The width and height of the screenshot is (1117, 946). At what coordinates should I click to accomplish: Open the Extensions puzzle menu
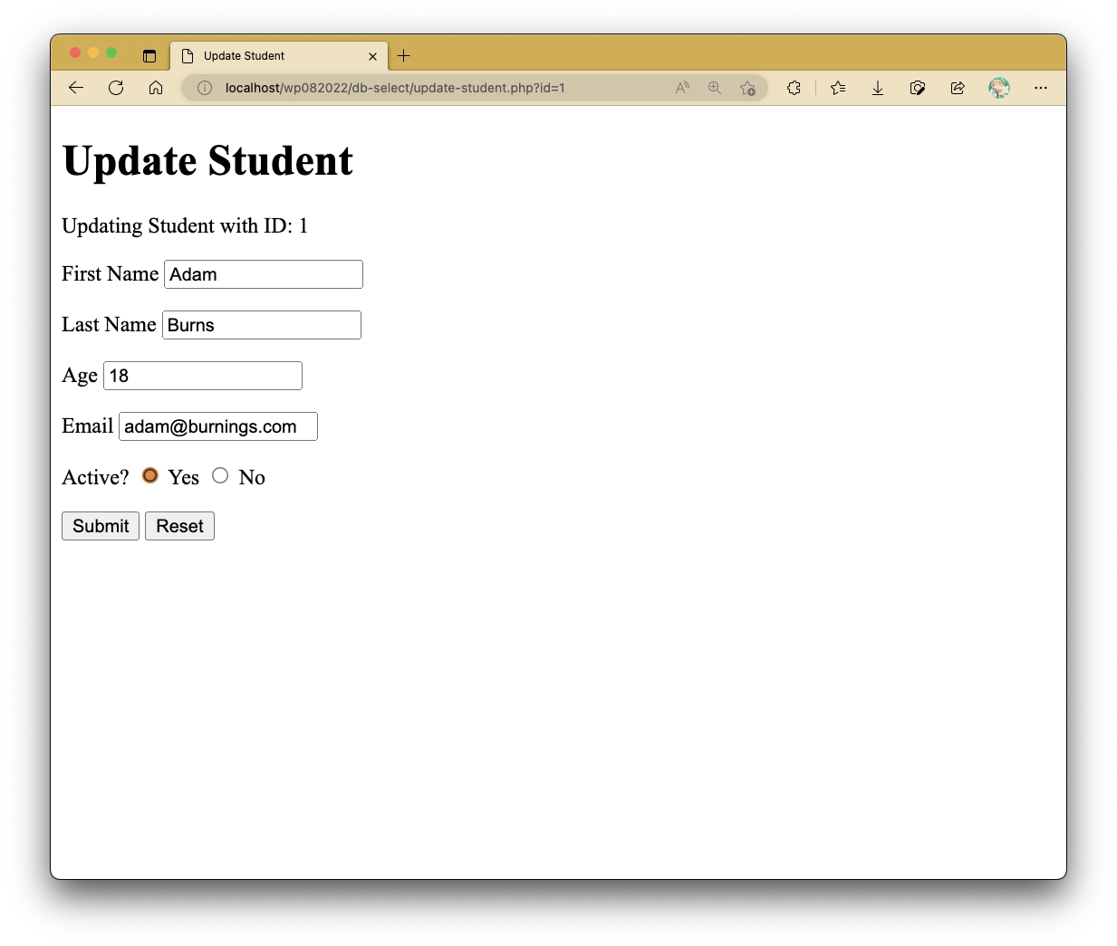point(794,88)
